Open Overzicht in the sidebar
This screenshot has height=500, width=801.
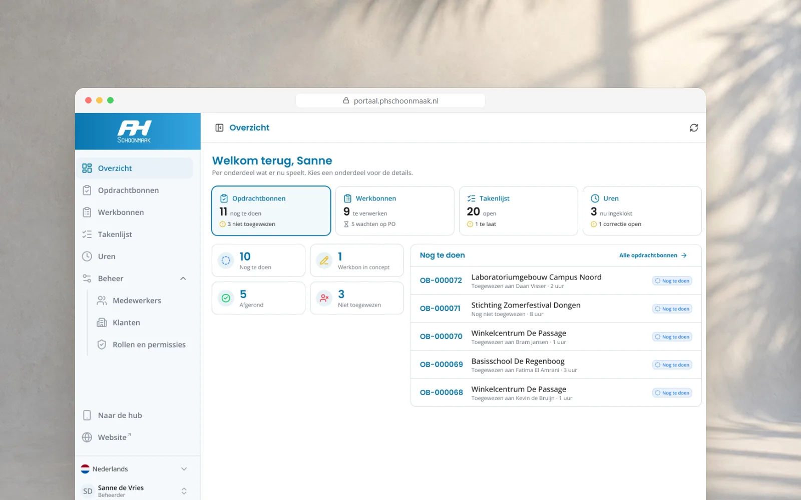pyautogui.click(x=134, y=168)
